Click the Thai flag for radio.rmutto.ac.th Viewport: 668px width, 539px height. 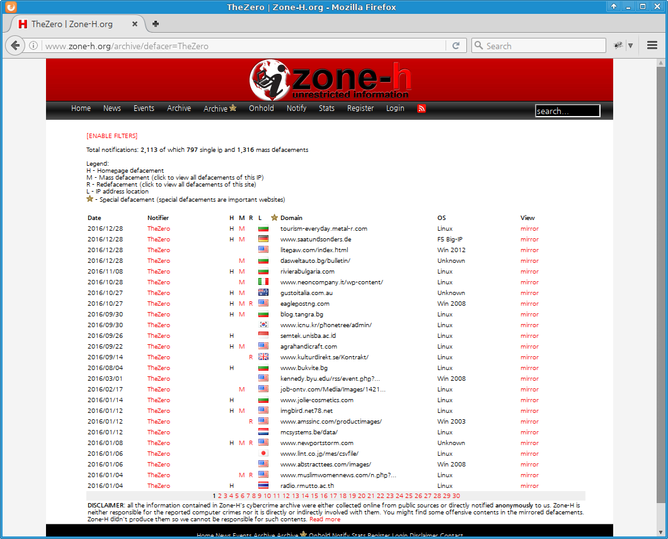pos(263,486)
